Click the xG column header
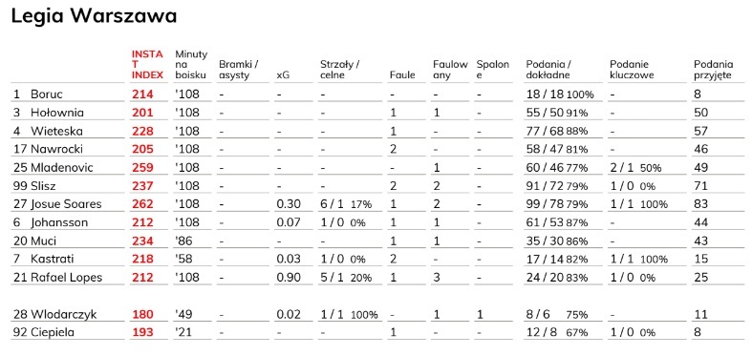Image resolution: width=752 pixels, height=356 pixels. pos(283,75)
